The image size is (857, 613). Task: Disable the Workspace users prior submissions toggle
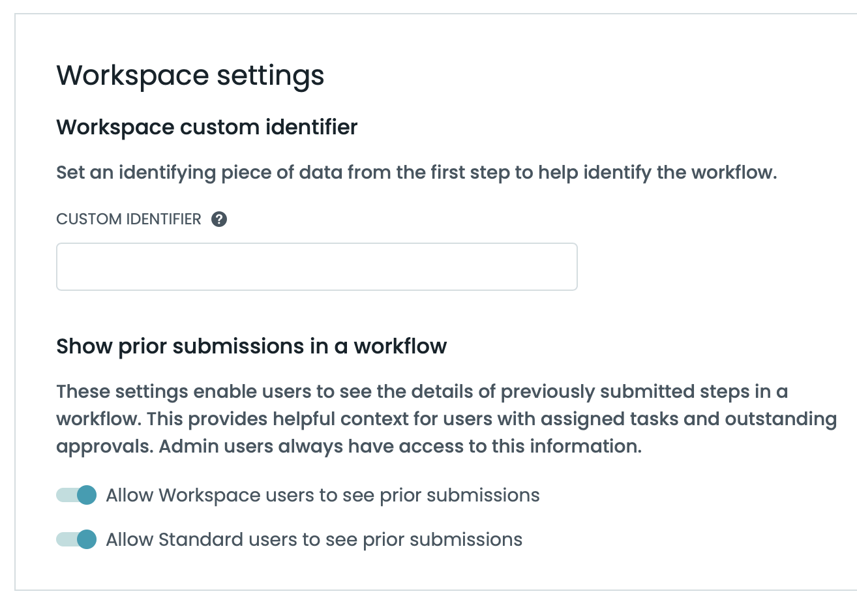click(x=77, y=495)
